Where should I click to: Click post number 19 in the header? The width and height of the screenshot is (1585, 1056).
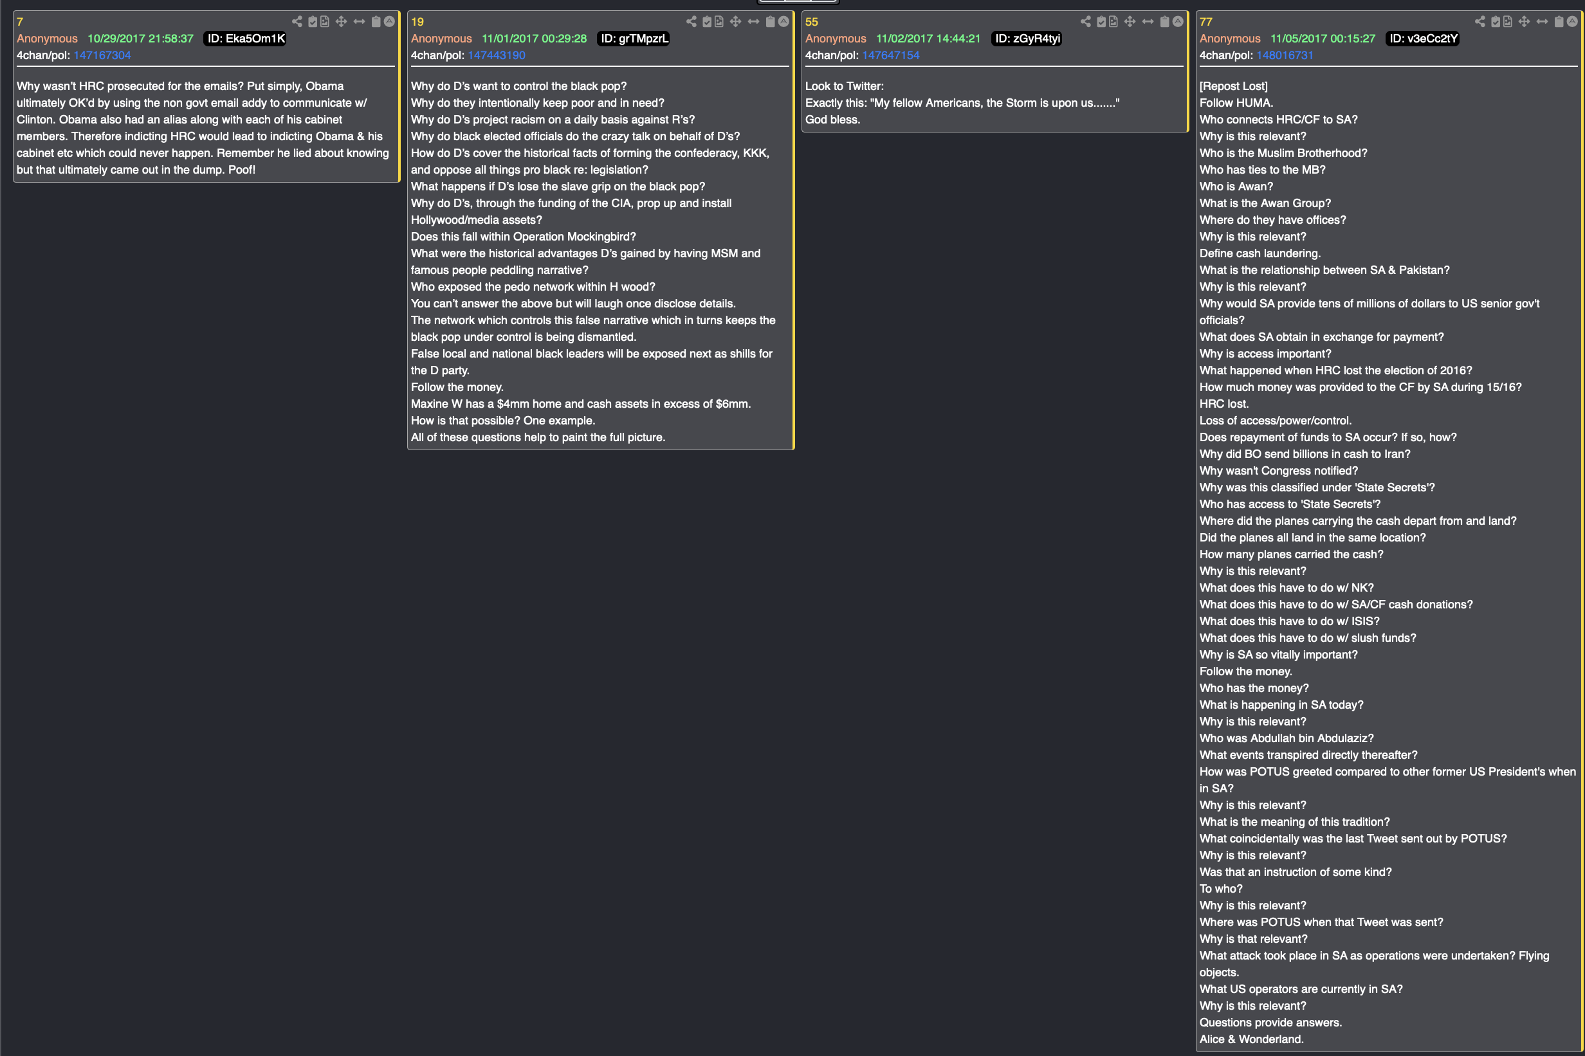tap(417, 22)
